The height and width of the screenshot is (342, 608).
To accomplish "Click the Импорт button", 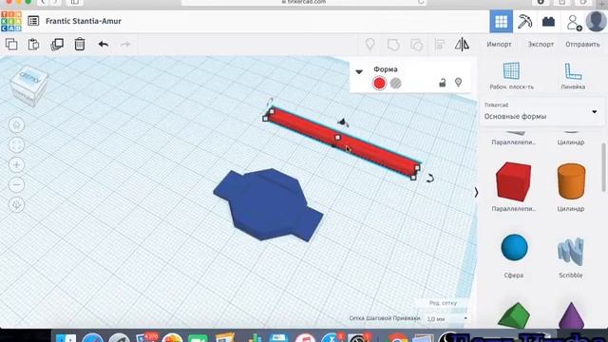I will 499,45.
